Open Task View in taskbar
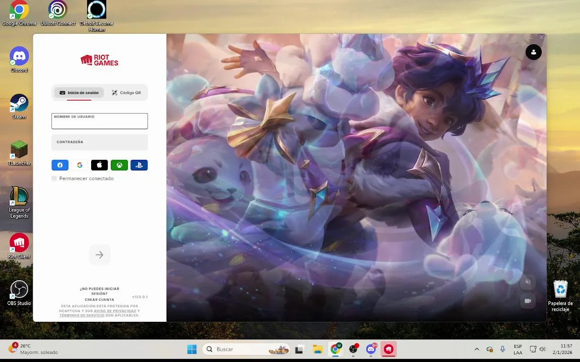Screen dimensions: 580x362 (300, 349)
